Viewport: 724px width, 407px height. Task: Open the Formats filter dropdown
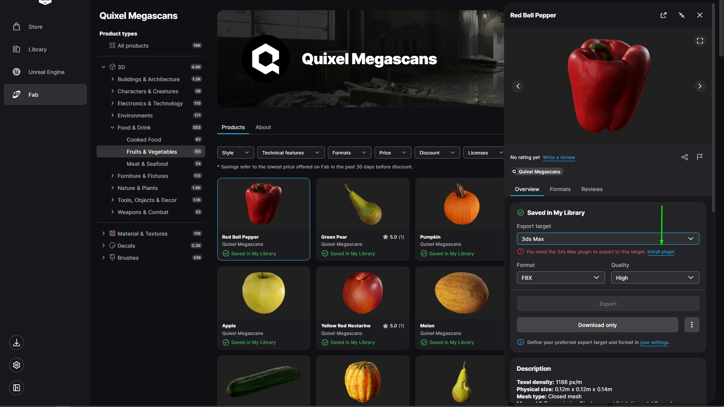click(349, 153)
